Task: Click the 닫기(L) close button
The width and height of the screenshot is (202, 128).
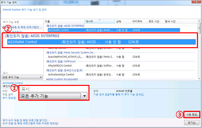Action: 192,123
